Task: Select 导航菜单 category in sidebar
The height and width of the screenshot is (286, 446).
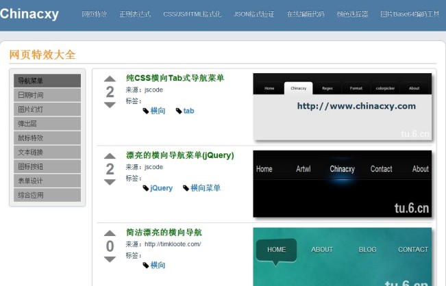Action: [47, 81]
